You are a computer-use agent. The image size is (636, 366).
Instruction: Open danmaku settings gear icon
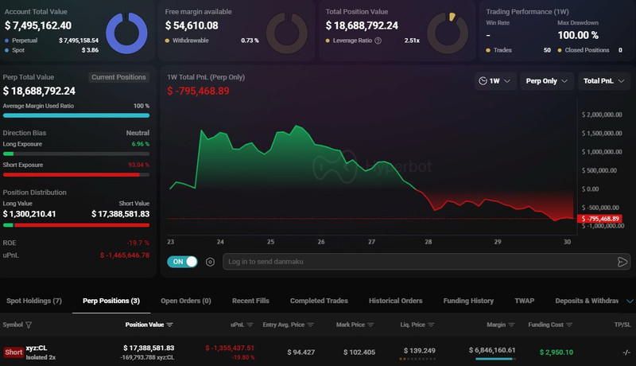pyautogui.click(x=211, y=262)
